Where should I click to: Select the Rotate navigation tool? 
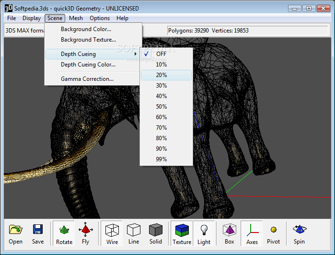pyautogui.click(x=64, y=233)
